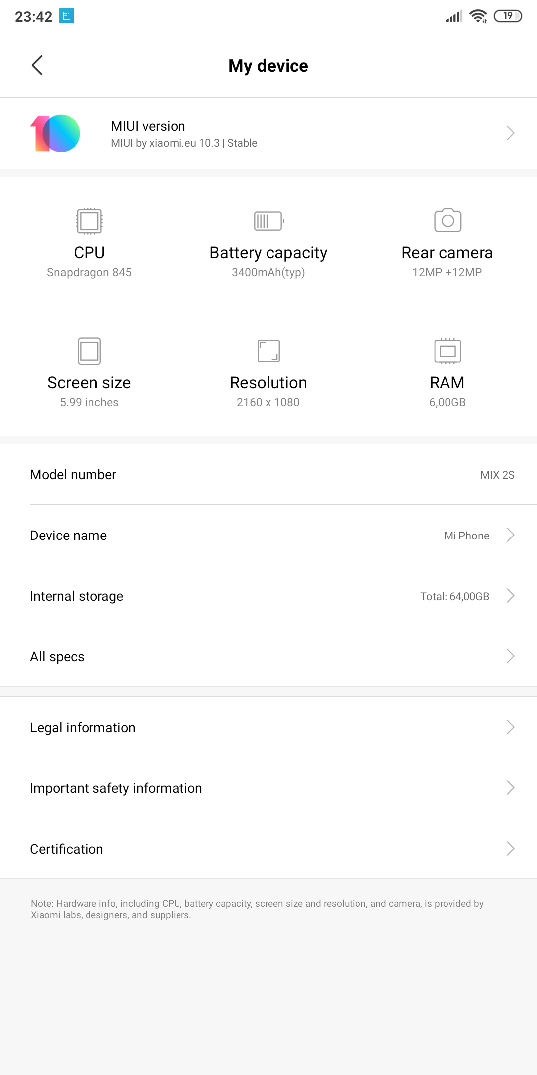The height and width of the screenshot is (1075, 537).
Task: Tap MIUI by xiaomi.eu 10.3 Stable text
Action: (184, 143)
